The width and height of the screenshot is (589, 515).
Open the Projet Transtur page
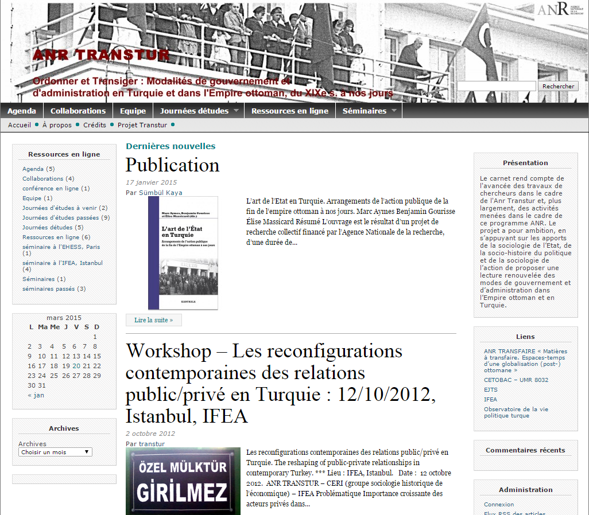[x=142, y=125]
